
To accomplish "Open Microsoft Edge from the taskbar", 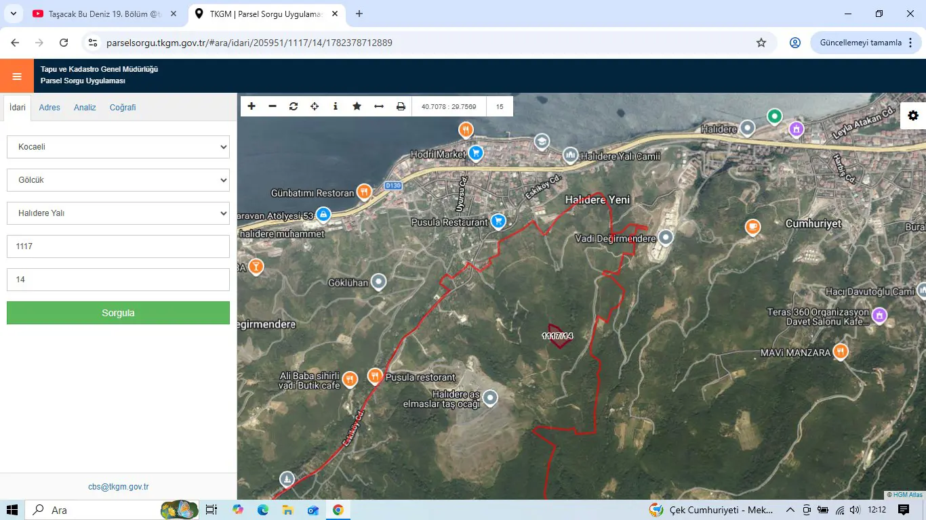I will click(262, 510).
